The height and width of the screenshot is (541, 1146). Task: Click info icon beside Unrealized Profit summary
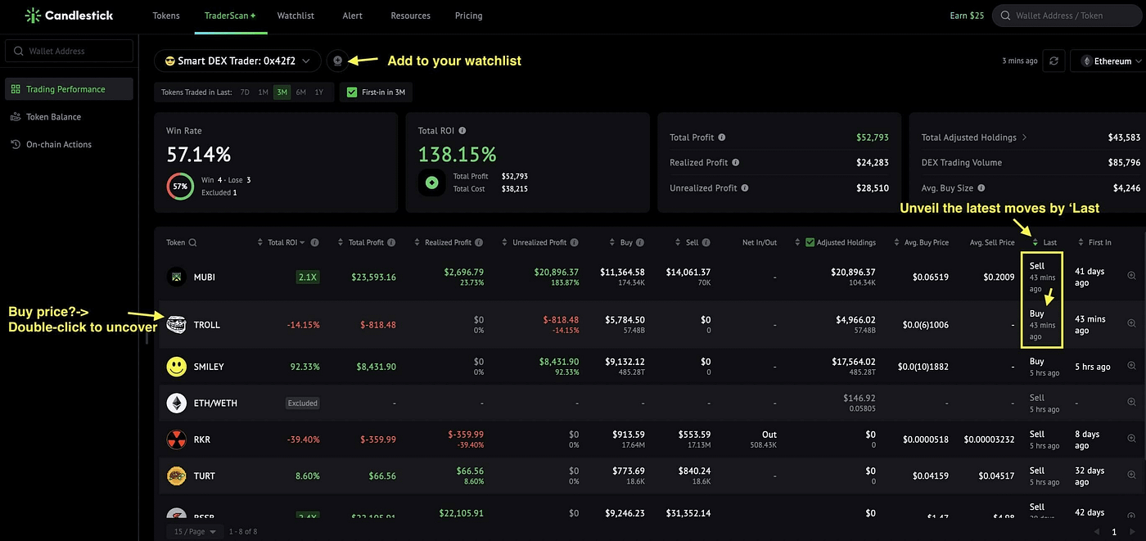(x=743, y=187)
